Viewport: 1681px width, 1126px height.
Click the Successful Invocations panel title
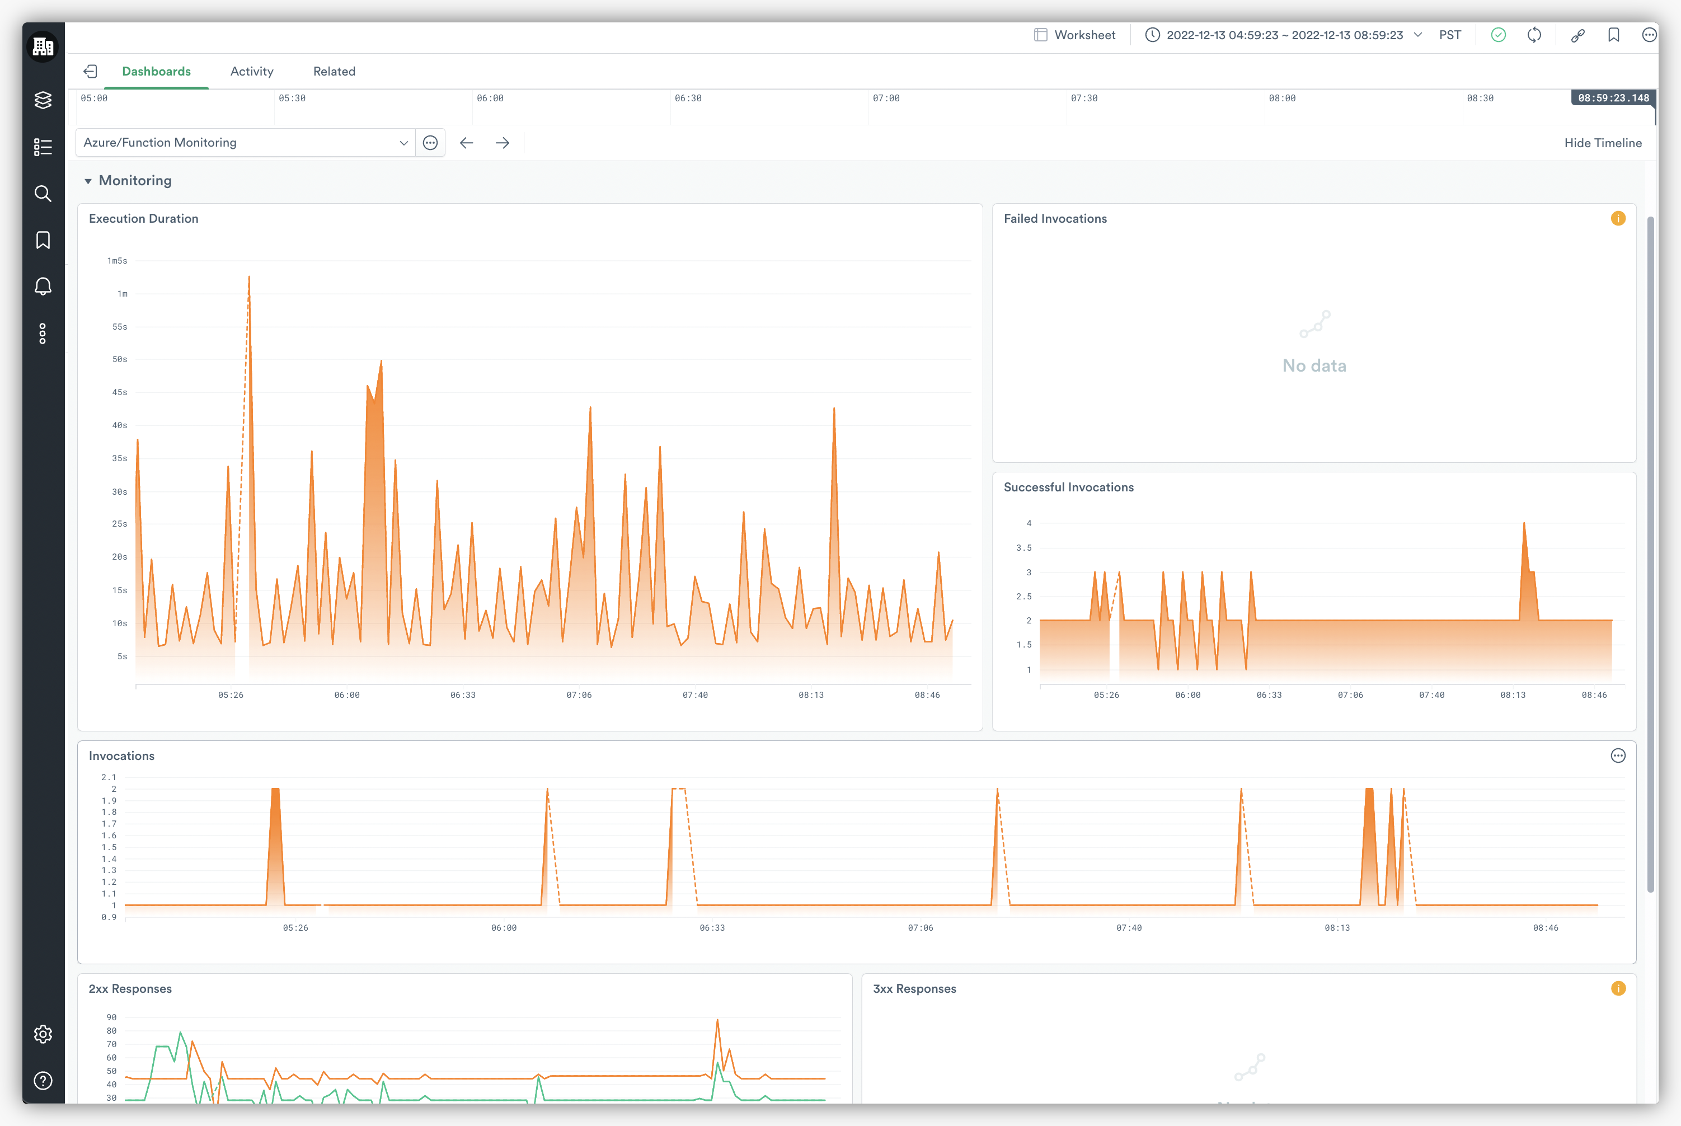[1069, 487]
